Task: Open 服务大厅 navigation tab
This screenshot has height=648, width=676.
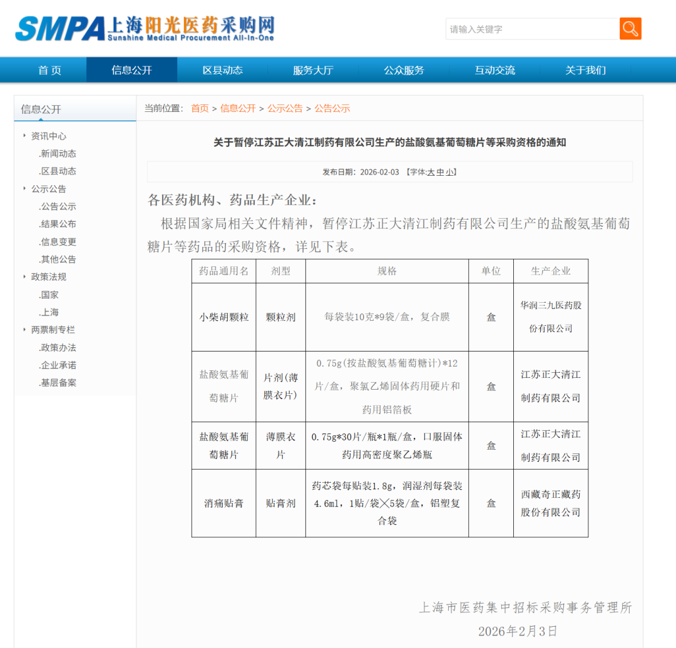Action: click(x=313, y=70)
